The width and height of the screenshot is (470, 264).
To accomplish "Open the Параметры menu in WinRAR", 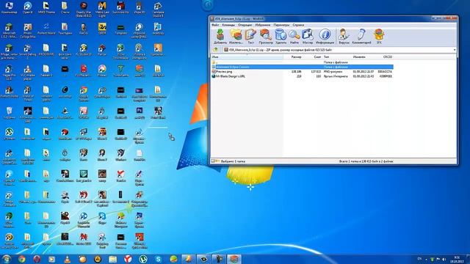I will point(281,25).
